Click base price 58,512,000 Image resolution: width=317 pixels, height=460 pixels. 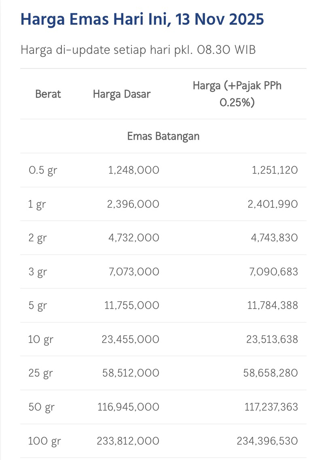131,373
